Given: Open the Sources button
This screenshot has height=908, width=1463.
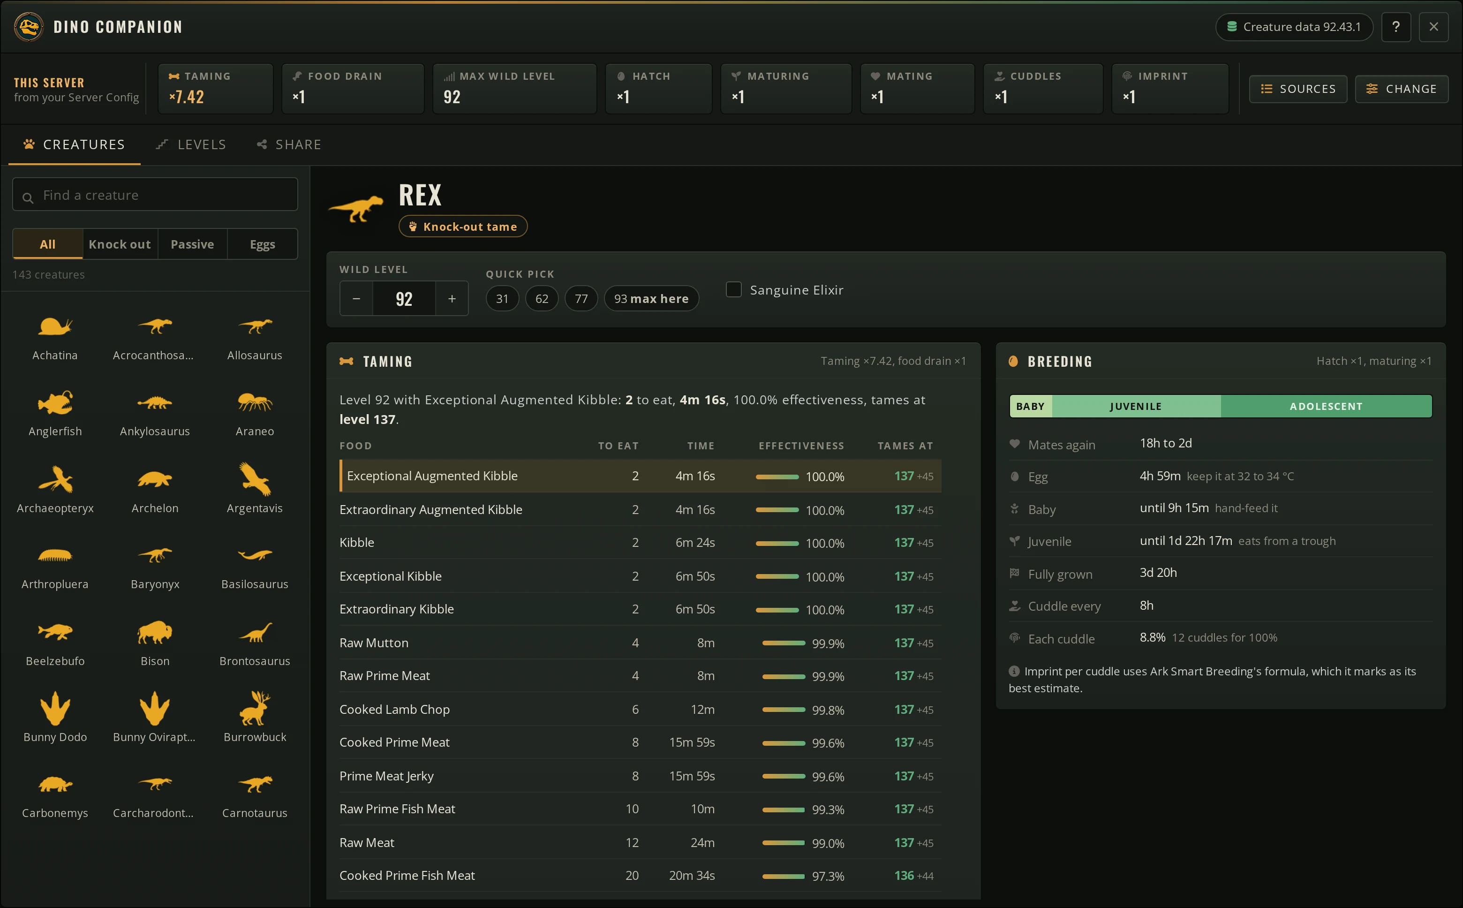Looking at the screenshot, I should [x=1298, y=89].
